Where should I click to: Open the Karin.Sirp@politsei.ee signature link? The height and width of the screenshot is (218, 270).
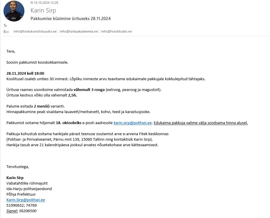pyautogui.click(x=26, y=200)
